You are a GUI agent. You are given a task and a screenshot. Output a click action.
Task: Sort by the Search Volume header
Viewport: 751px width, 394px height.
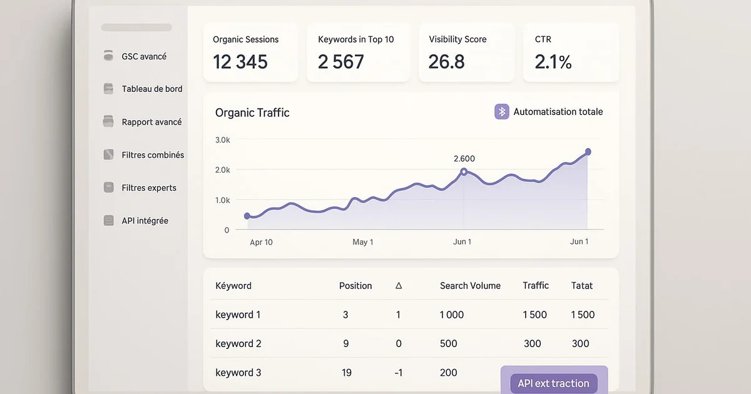470,286
